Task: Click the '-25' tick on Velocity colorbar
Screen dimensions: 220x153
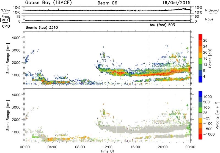Action: pos(207,118)
